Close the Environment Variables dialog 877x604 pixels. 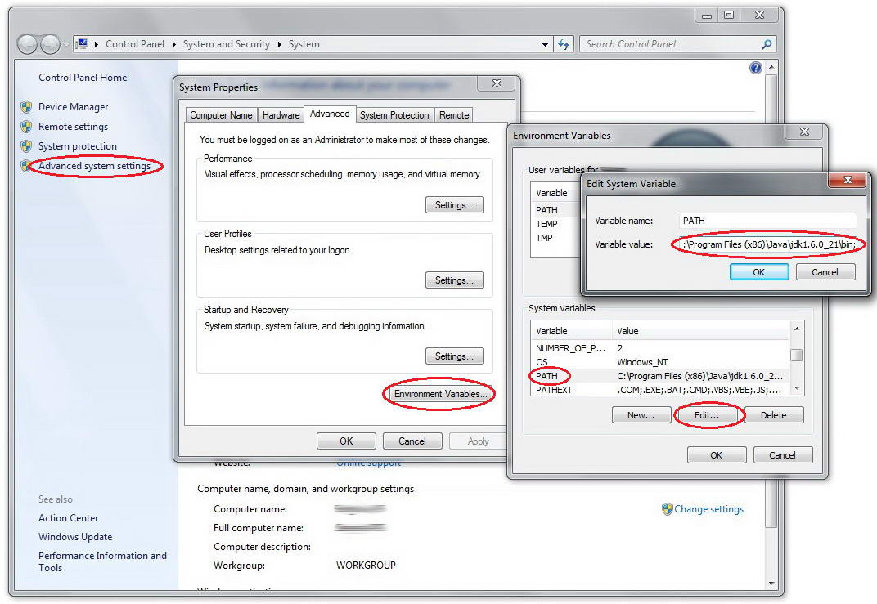click(x=804, y=132)
